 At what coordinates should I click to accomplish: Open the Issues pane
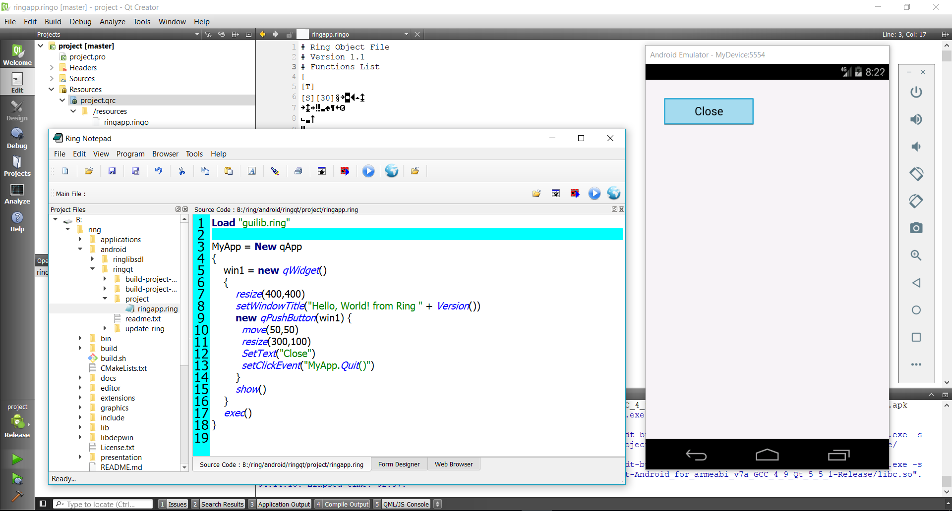tap(173, 504)
